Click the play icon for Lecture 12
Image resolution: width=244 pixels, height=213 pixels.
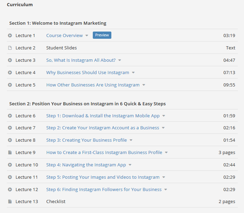[10, 190]
